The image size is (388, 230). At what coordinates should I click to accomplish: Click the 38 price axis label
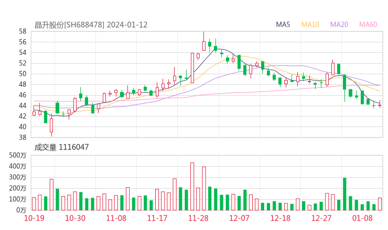tap(23, 137)
